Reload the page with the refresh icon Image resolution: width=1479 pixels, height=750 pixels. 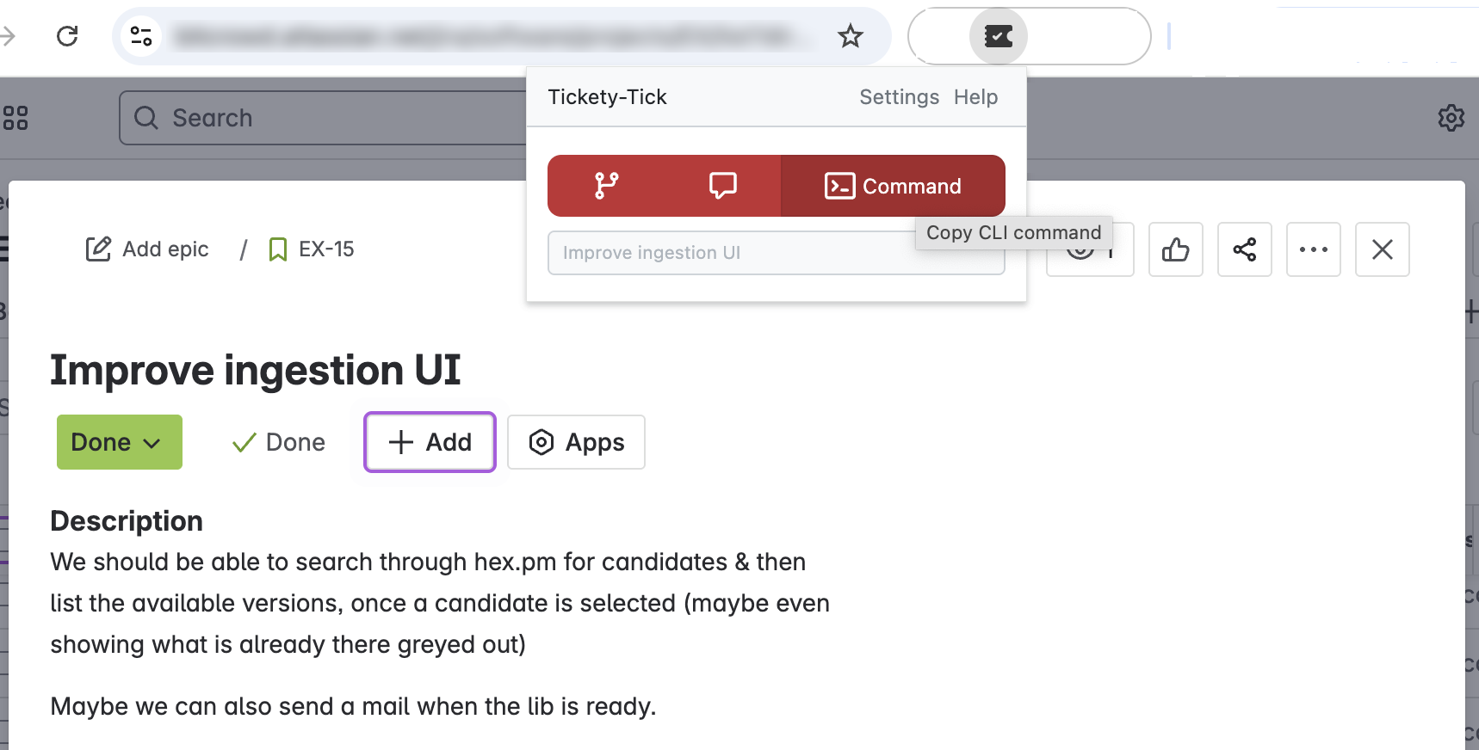click(x=67, y=36)
